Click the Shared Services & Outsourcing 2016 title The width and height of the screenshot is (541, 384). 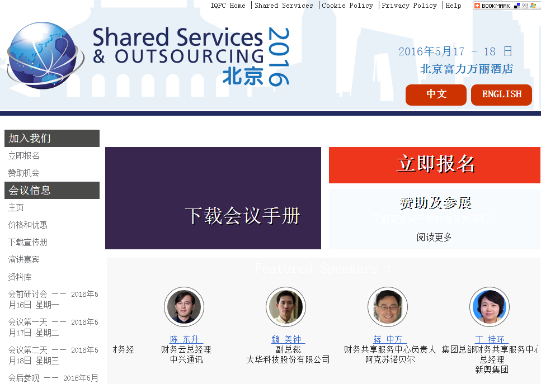[191, 56]
